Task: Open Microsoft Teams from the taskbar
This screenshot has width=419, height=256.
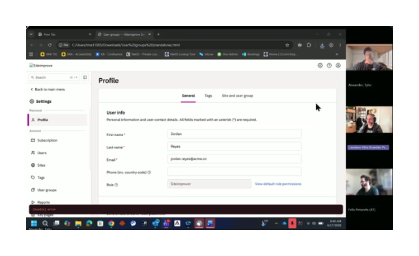Action: 166,223
